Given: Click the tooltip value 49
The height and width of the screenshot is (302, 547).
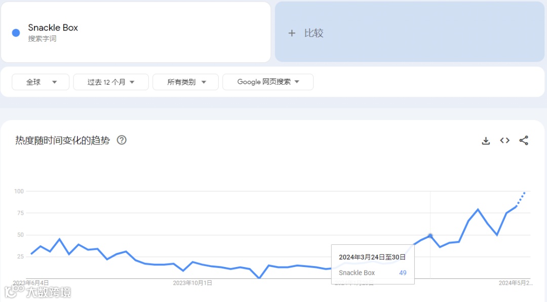Looking at the screenshot, I should tap(403, 273).
